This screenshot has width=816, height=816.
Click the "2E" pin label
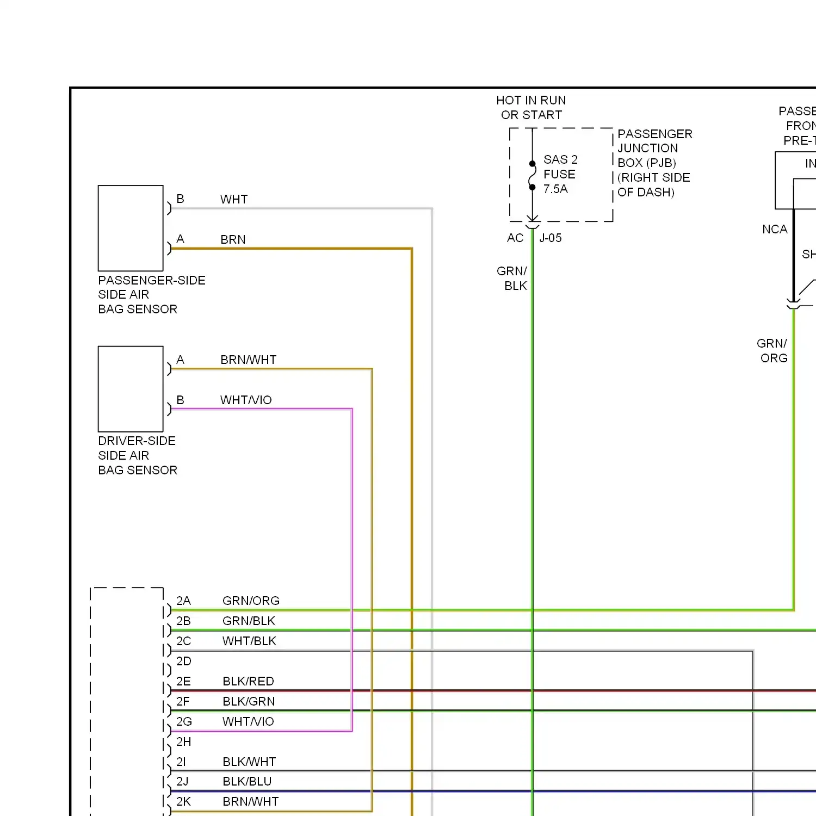click(183, 681)
